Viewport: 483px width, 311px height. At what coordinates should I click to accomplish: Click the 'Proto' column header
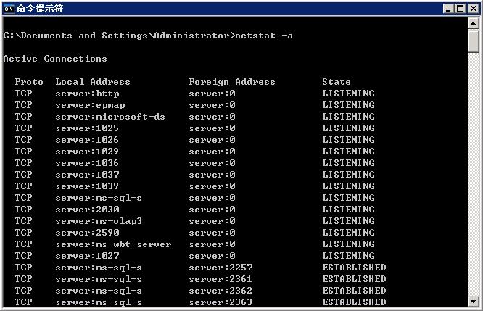(29, 82)
